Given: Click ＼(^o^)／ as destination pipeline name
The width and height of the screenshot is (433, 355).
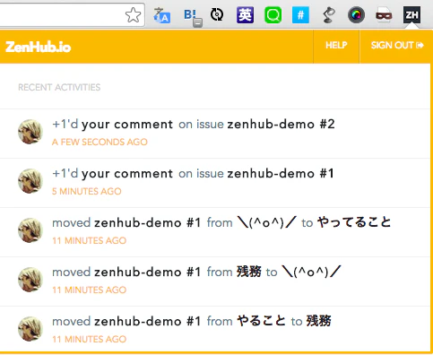Looking at the screenshot, I should click(x=311, y=272).
